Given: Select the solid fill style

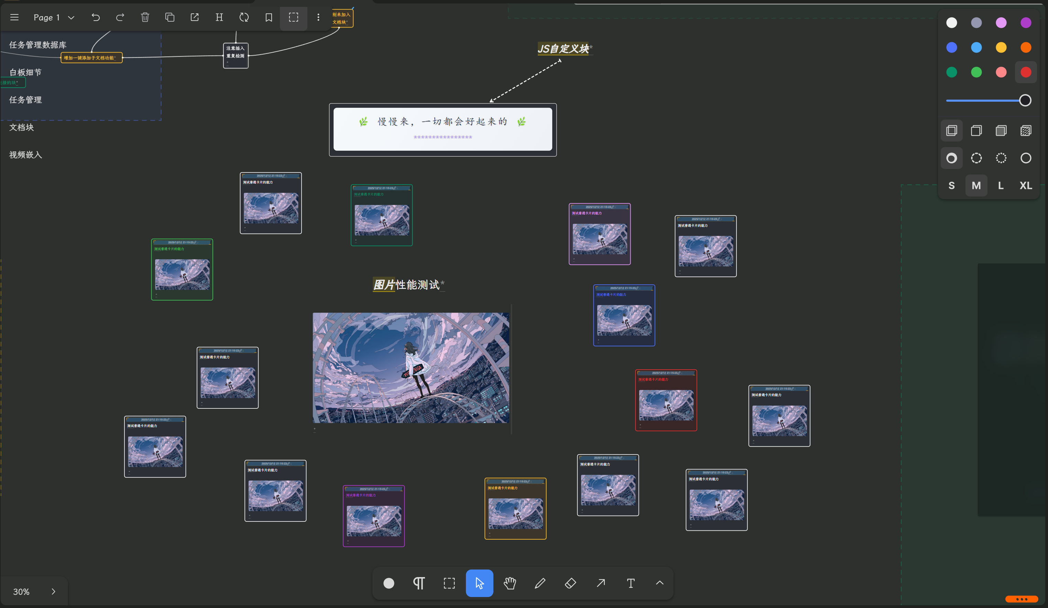Looking at the screenshot, I should (1001, 131).
